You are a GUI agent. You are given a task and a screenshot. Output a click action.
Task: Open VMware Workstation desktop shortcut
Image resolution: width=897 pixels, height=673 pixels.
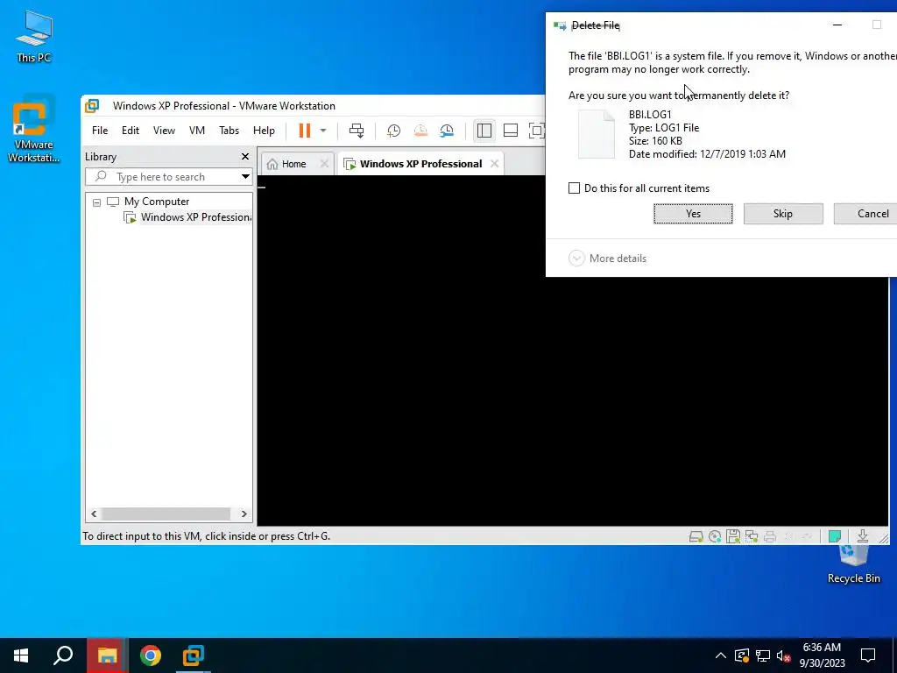(33, 130)
